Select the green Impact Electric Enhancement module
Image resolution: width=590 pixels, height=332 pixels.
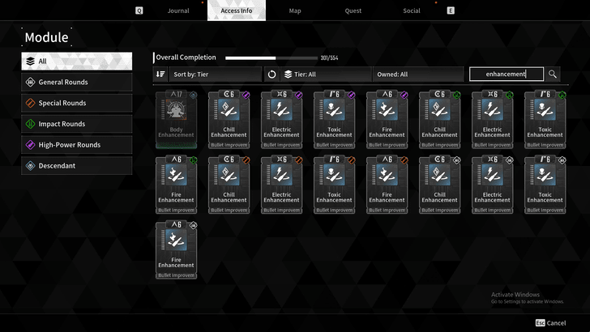click(492, 120)
